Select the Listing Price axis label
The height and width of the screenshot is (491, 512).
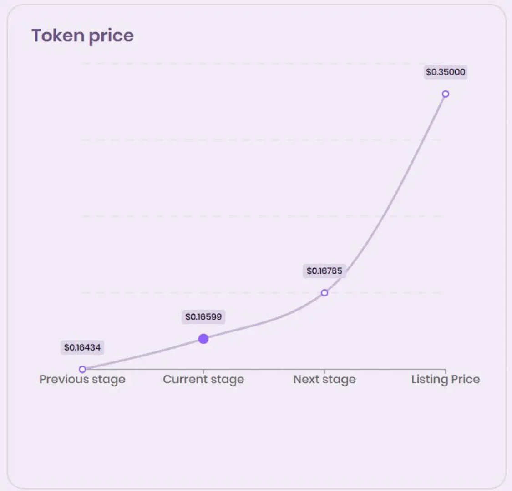point(446,380)
